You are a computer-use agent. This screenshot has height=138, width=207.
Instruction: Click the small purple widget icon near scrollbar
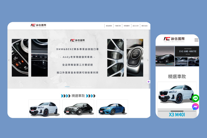pyautogui.click(x=148, y=82)
